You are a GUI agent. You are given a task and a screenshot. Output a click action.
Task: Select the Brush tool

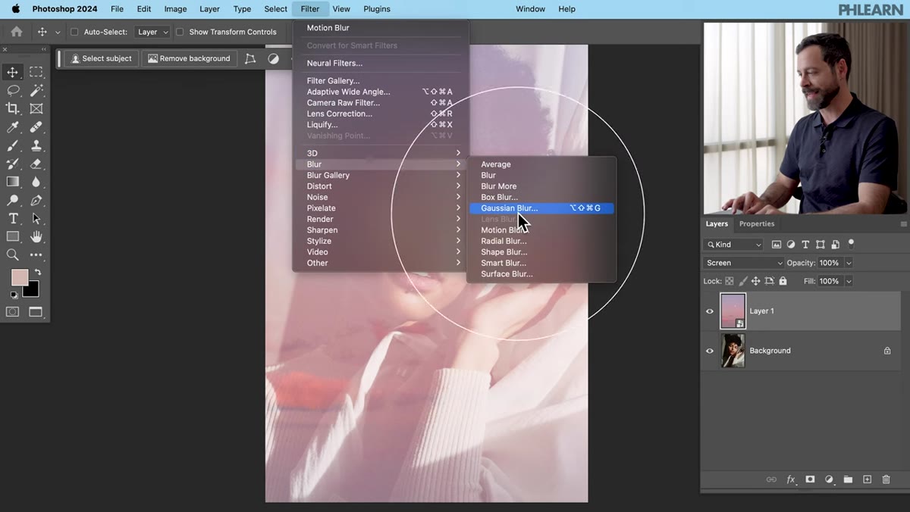[x=13, y=145]
